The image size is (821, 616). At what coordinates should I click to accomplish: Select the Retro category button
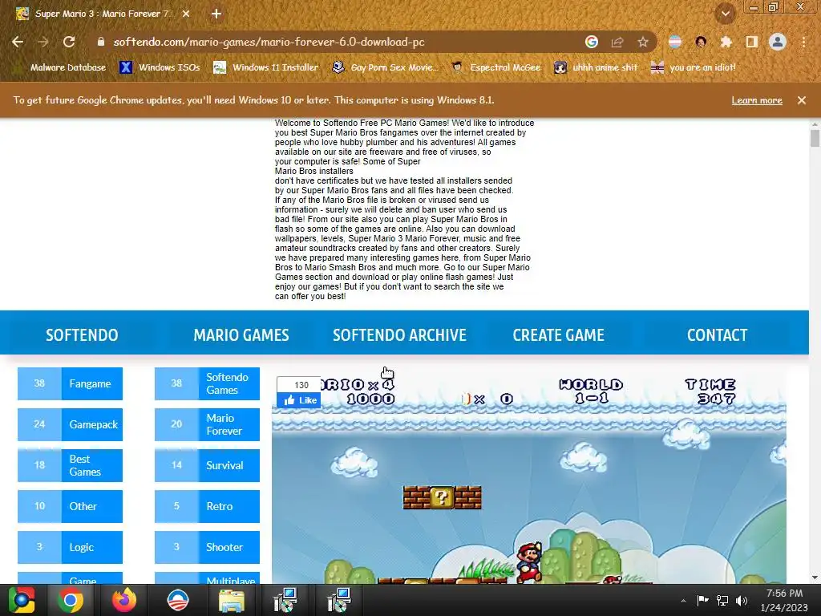[208, 506]
